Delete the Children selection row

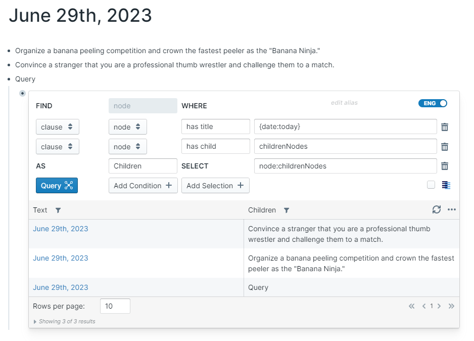(445, 166)
